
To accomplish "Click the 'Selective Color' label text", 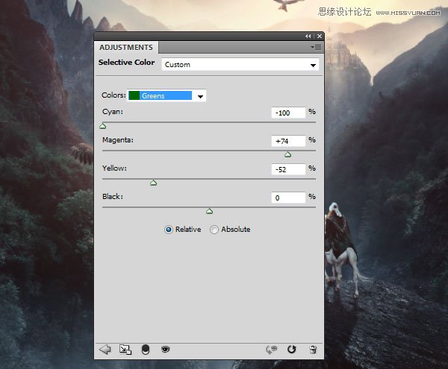I will [127, 62].
